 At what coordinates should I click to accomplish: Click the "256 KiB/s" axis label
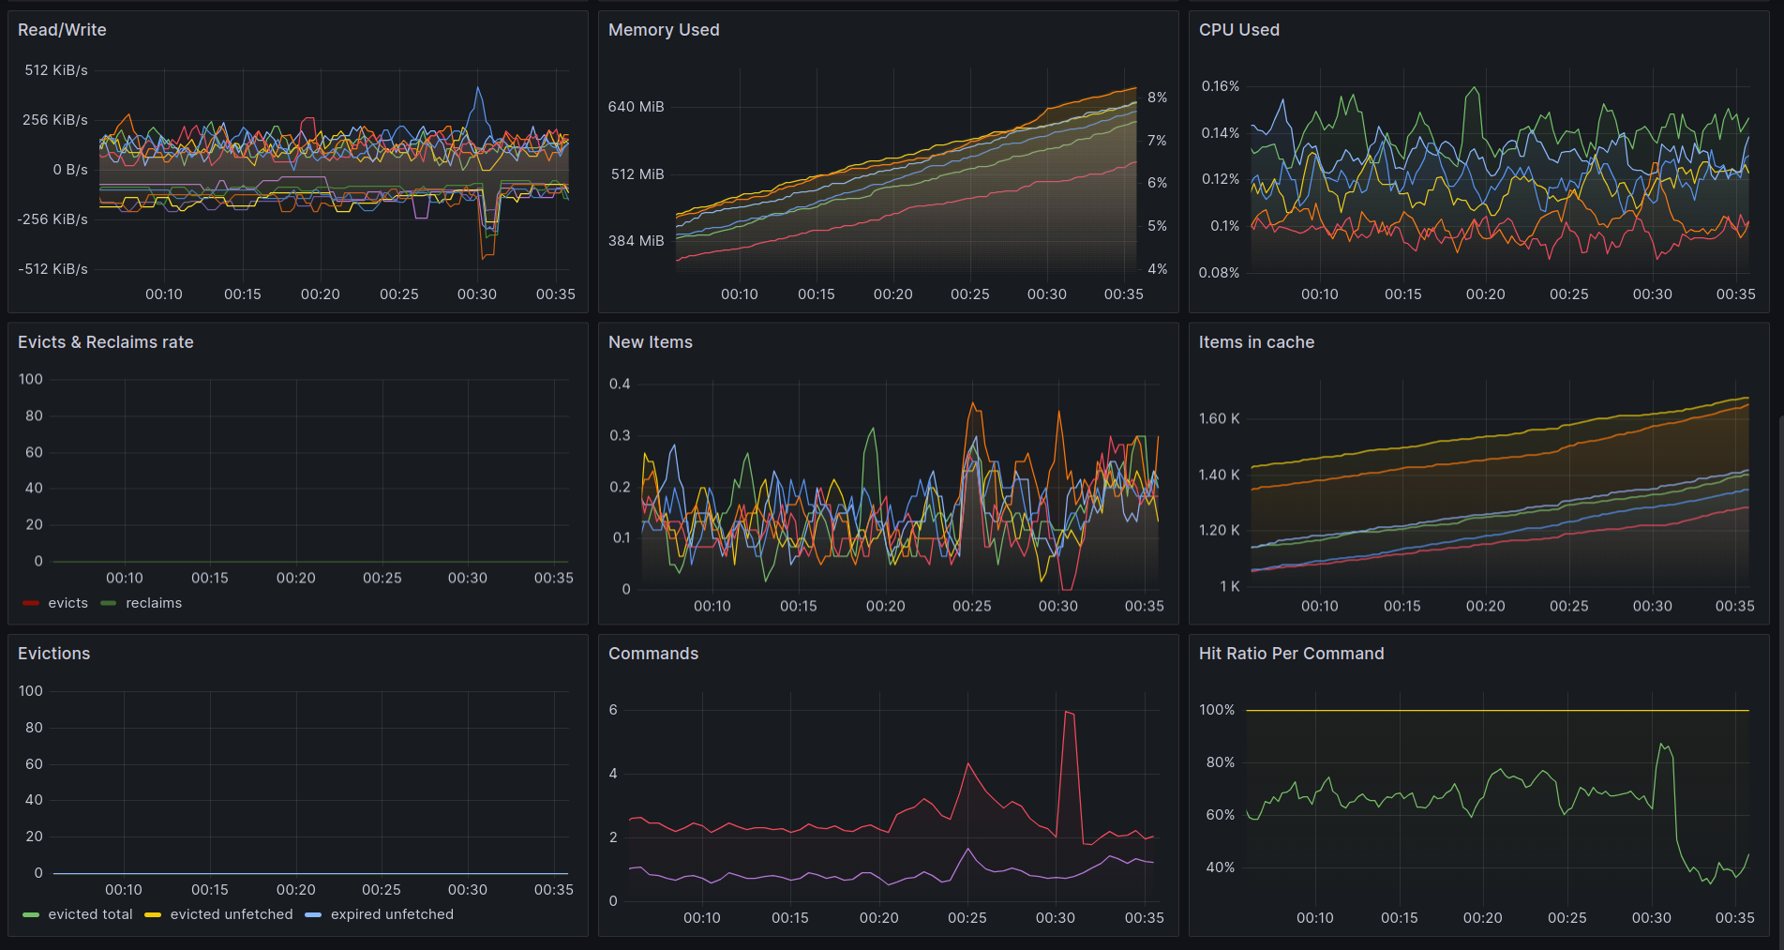(x=55, y=120)
